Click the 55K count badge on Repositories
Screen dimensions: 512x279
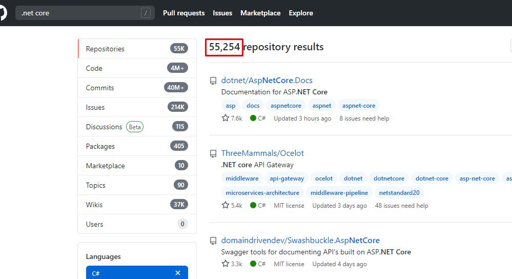pos(179,48)
